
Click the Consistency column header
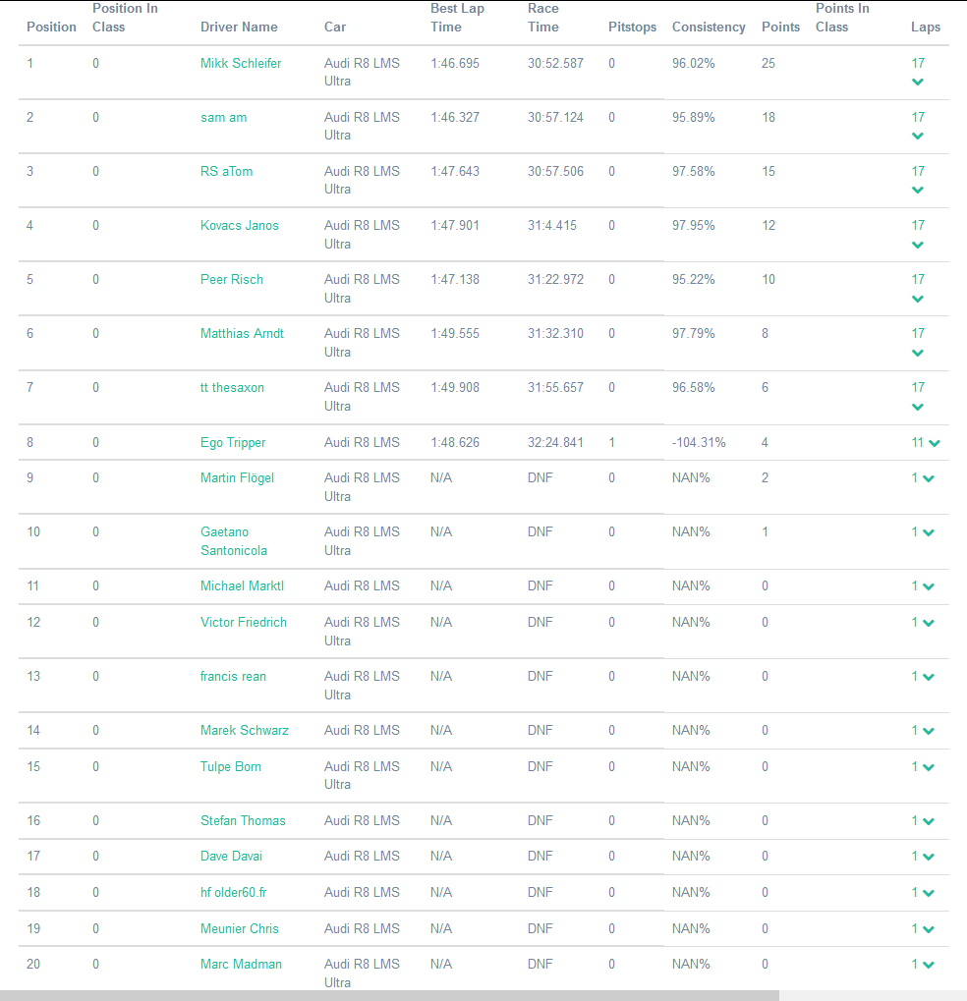(x=708, y=27)
